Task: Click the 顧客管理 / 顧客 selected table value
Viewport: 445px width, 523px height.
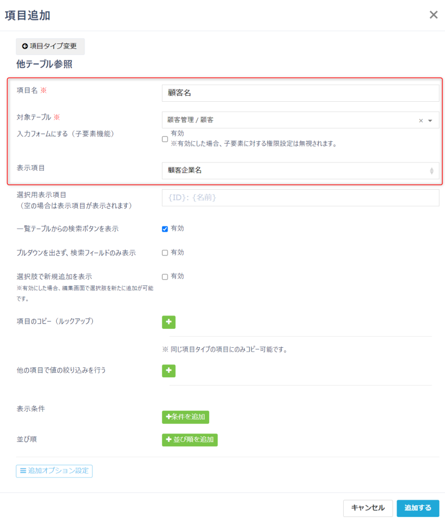Action: point(190,120)
